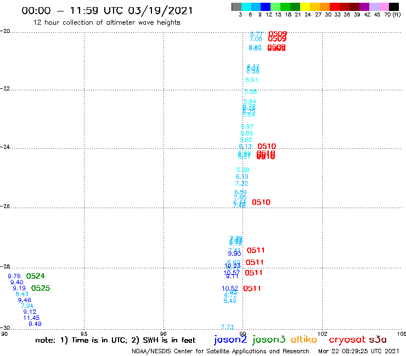Click the wave height value 6.59
Image resolution: width=406 pixels, height=356 pixels.
(240, 192)
